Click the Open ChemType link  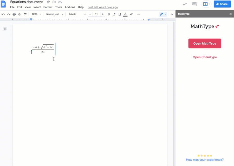[x=205, y=57]
